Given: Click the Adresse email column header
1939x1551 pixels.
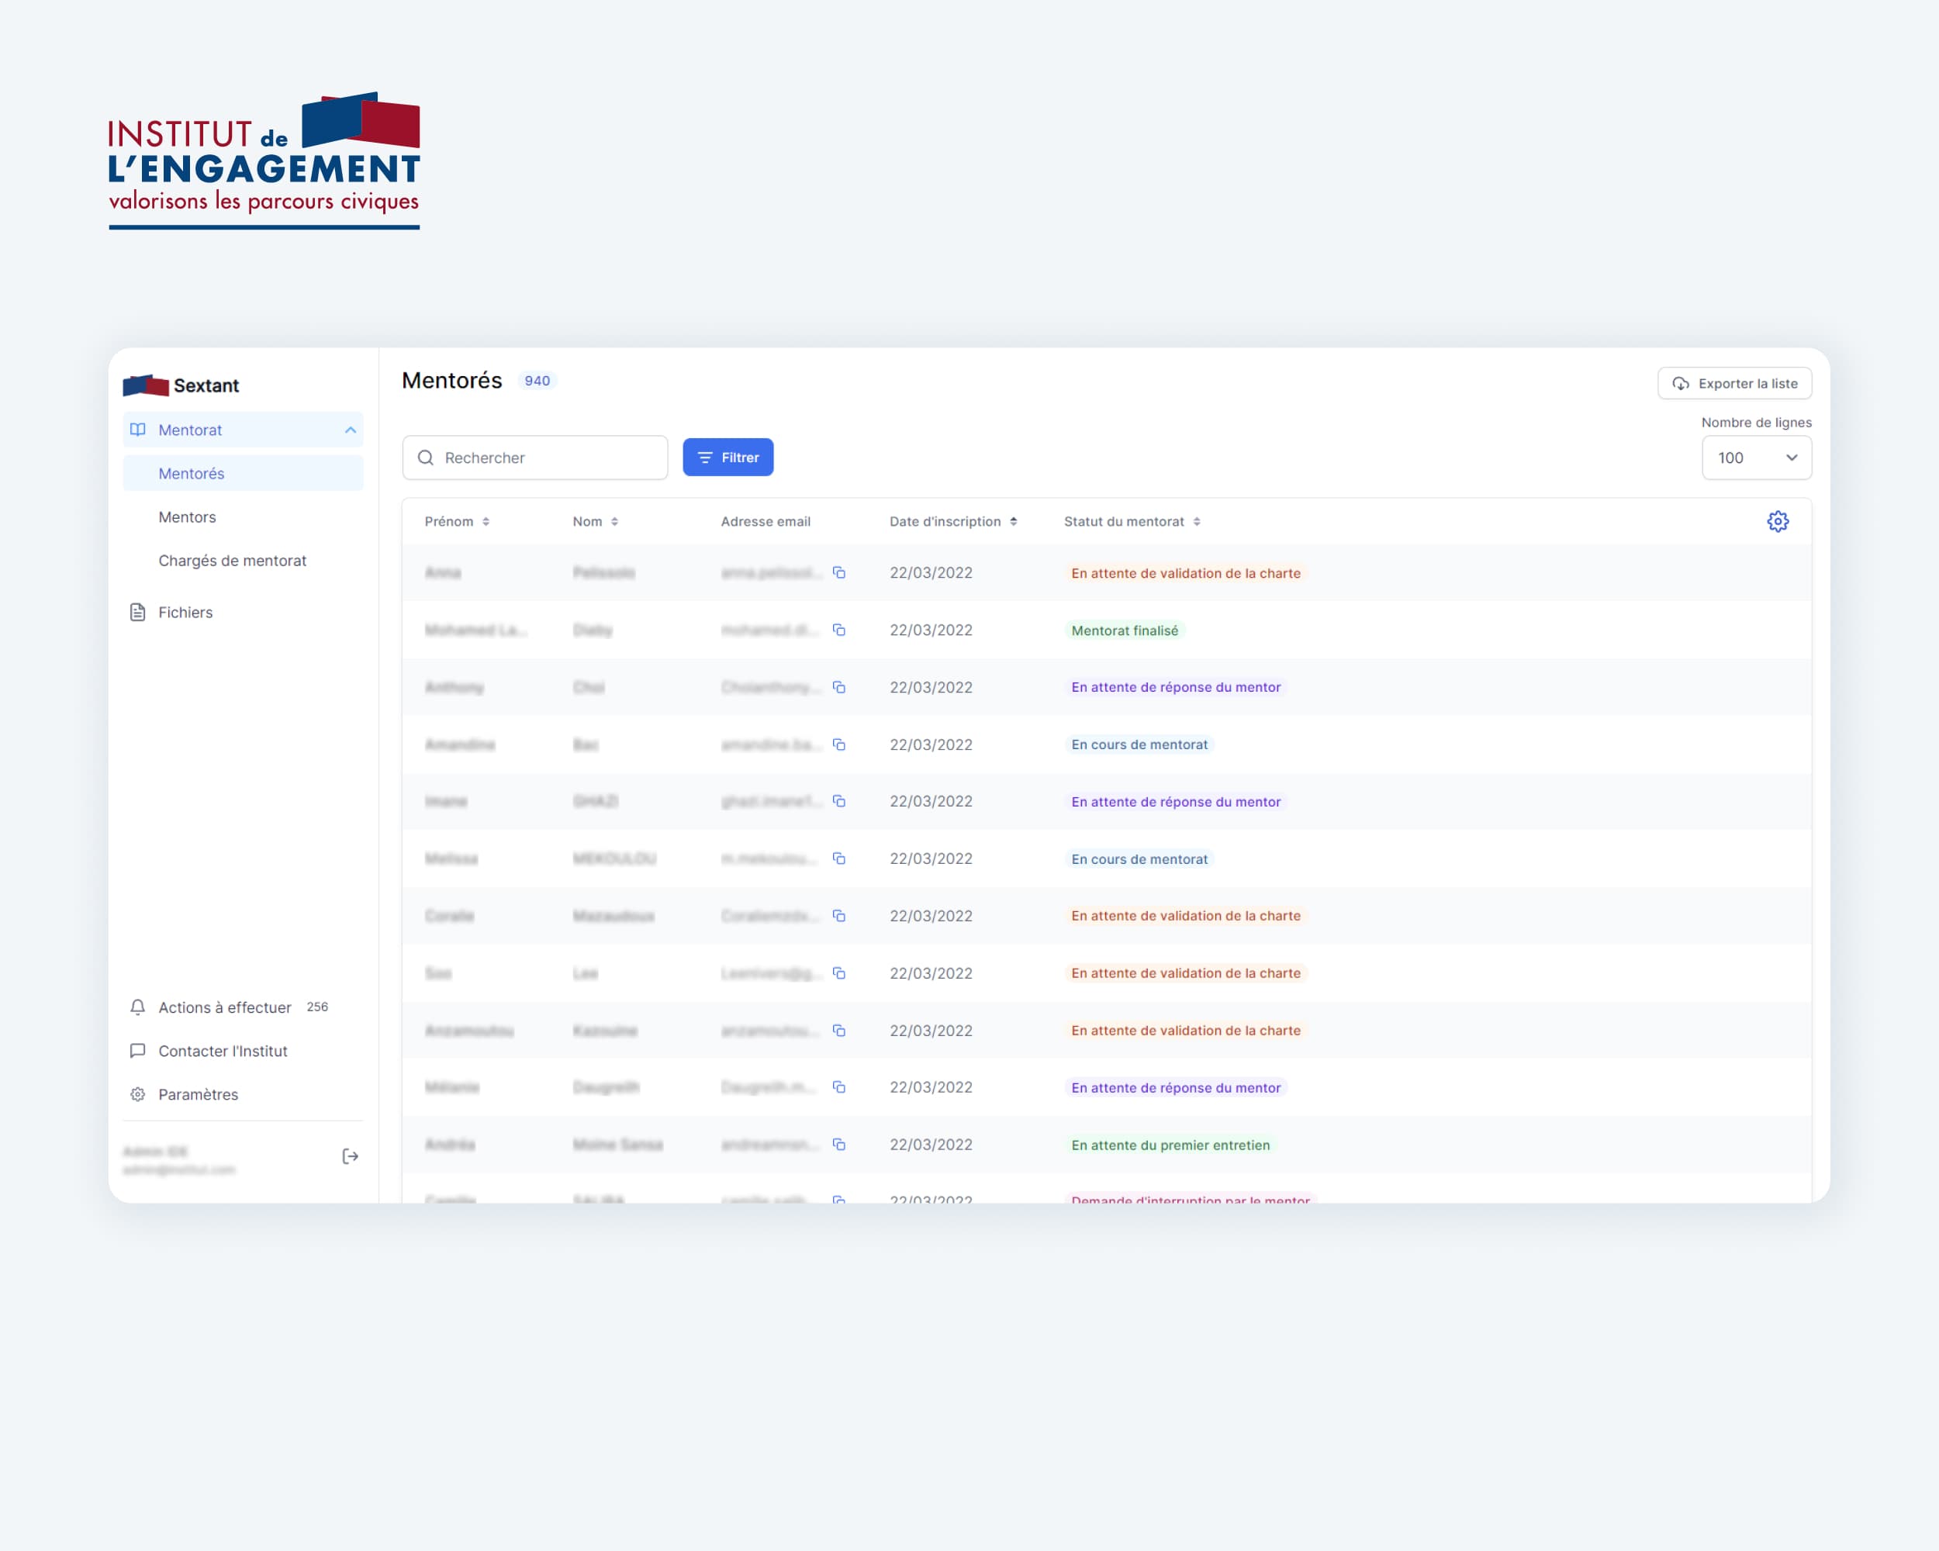Looking at the screenshot, I should point(766,521).
